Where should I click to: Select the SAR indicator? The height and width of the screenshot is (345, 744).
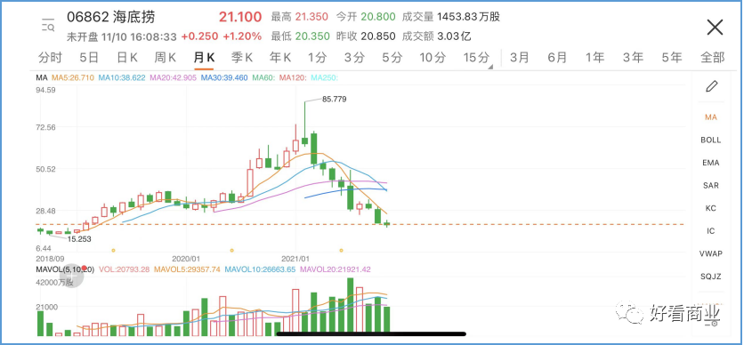710,185
